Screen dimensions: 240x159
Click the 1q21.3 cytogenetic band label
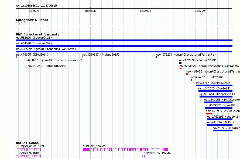click(21, 23)
